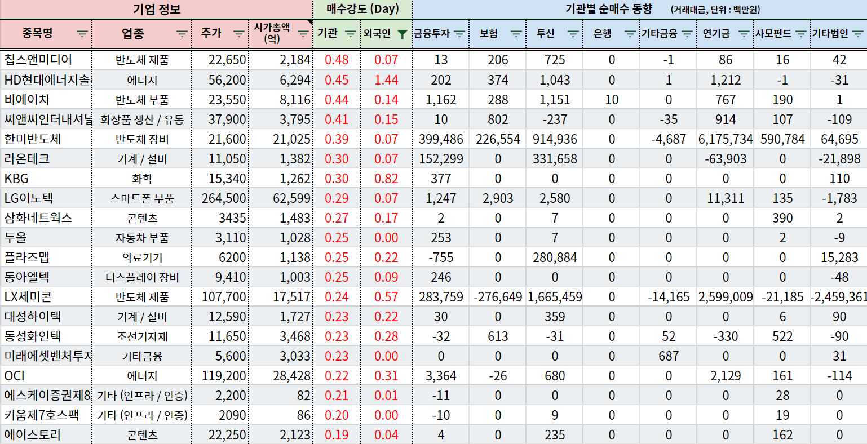Select the 1.44 외국인 strength cell
The height and width of the screenshot is (444, 867).
tap(386, 79)
